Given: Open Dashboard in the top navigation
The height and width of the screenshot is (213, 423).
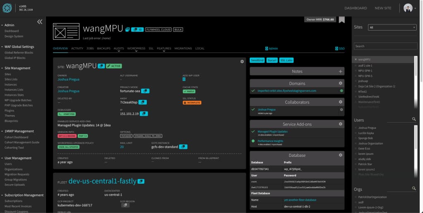Looking at the screenshot, I should click(x=356, y=8).
